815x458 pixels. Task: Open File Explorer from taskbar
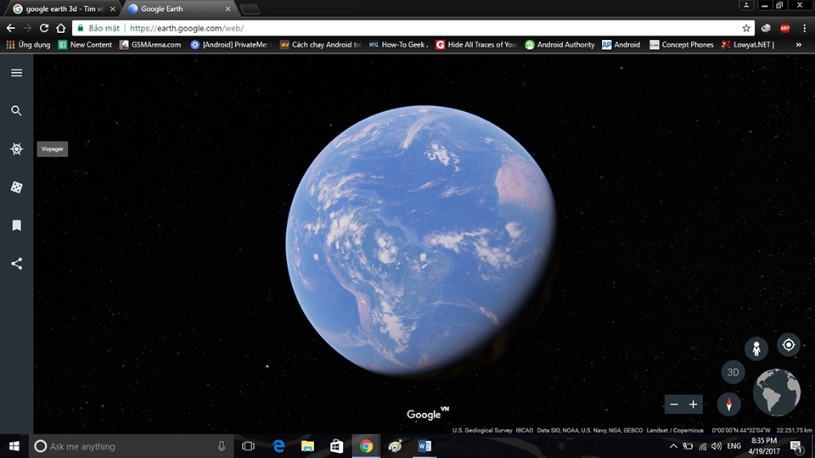click(307, 446)
